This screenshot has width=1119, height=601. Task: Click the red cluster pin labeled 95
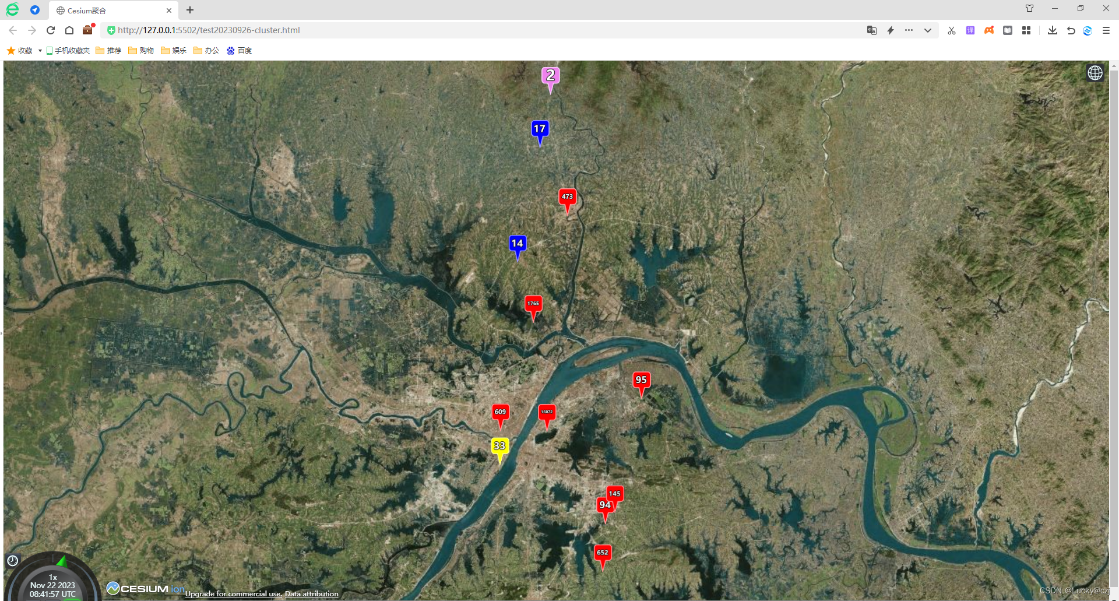tap(641, 384)
